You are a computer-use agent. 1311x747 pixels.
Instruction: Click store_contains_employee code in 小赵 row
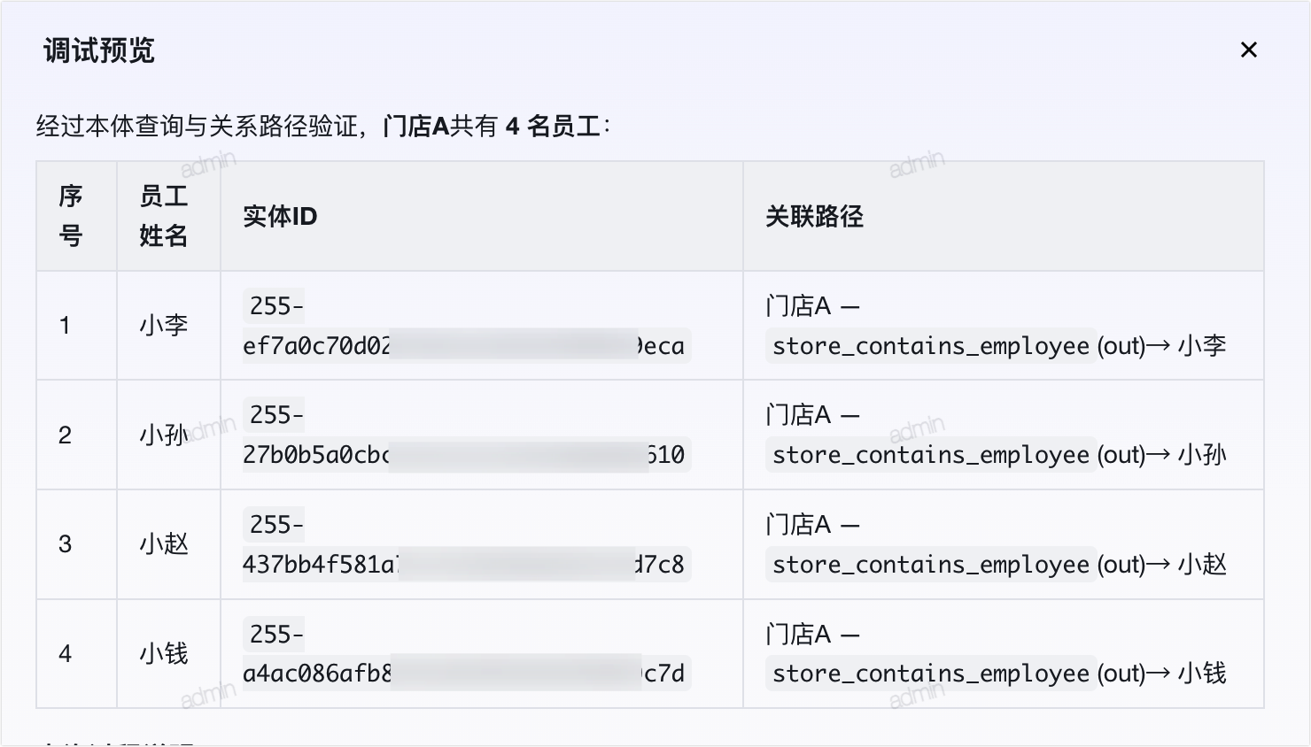click(x=931, y=565)
